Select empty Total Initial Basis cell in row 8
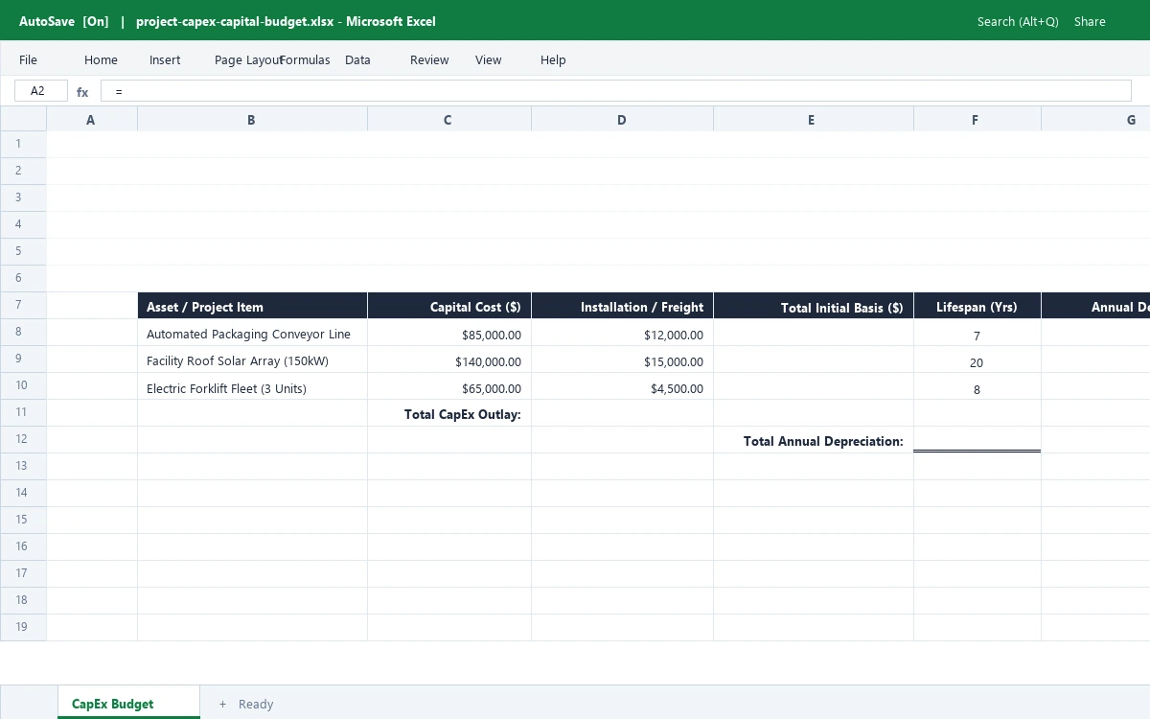Screen dimensions: 1150x719 (x=813, y=333)
